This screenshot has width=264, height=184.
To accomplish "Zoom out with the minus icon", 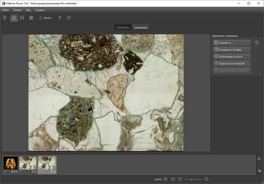I will point(180,179).
